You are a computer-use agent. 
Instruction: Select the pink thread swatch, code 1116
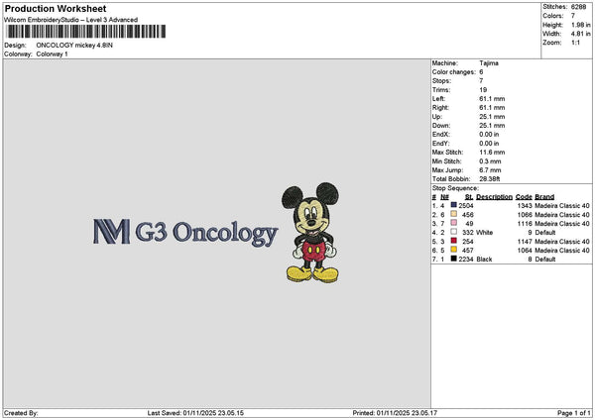[453, 223]
